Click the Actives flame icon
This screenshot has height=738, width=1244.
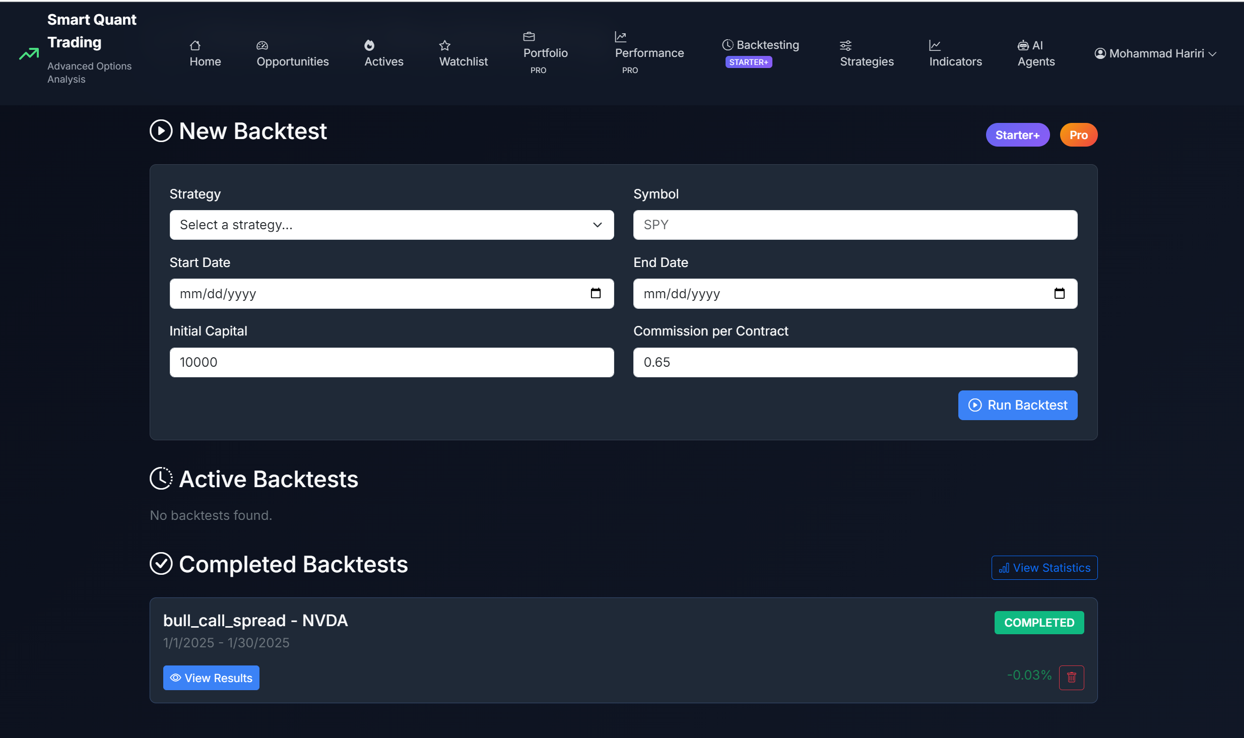click(370, 45)
